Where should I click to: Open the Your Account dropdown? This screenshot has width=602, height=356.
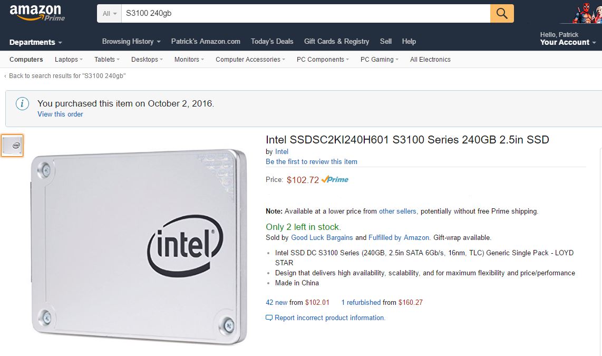coord(568,42)
